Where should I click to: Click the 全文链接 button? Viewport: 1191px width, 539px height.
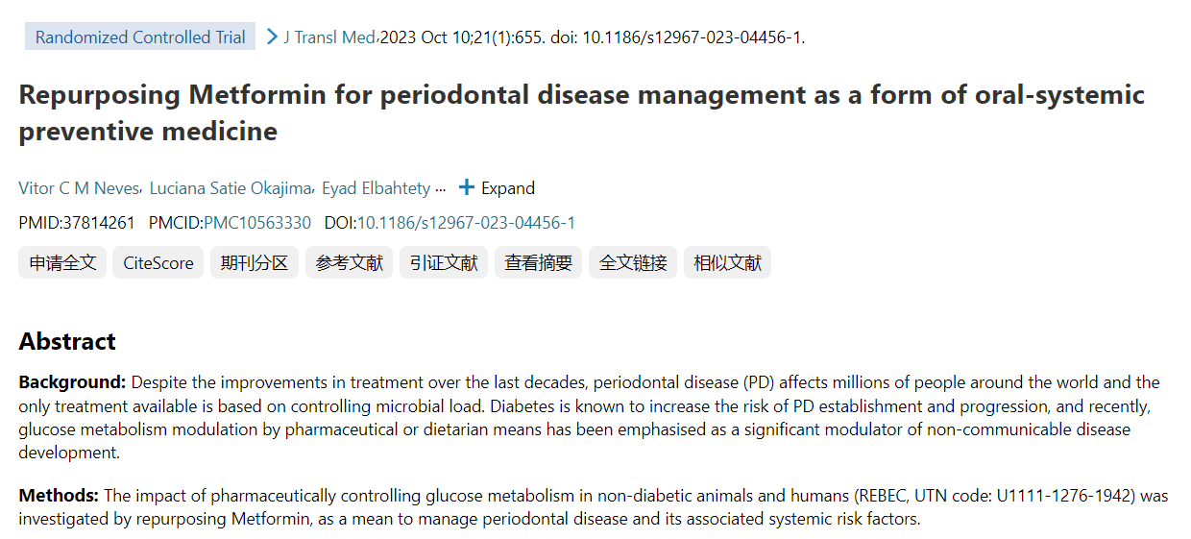(633, 263)
